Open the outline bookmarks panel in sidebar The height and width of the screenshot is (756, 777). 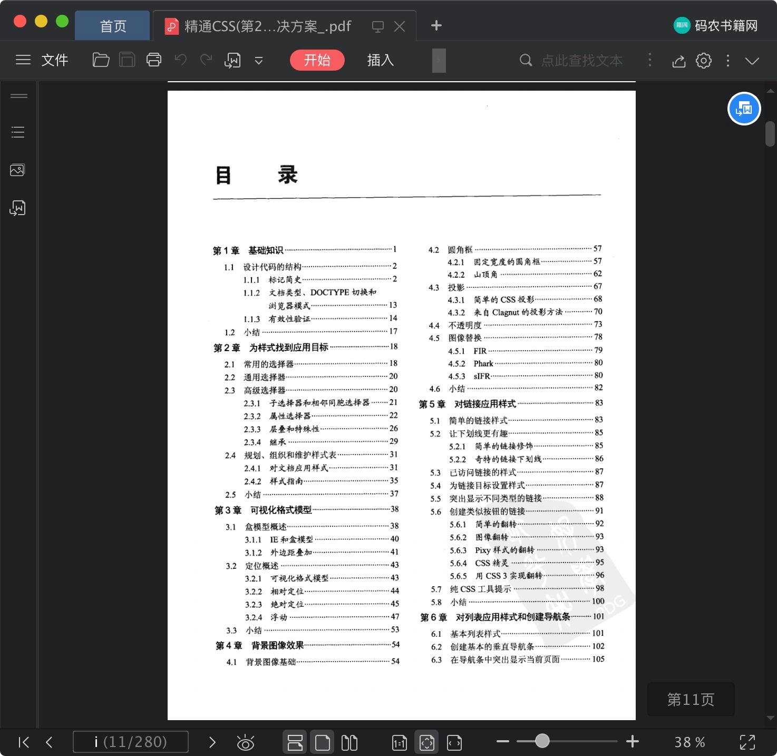pos(18,132)
